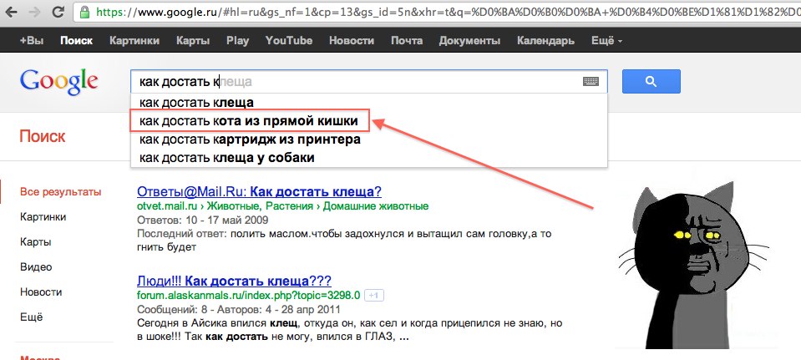
Task: Open Документы in the top black bar
Action: coord(469,41)
